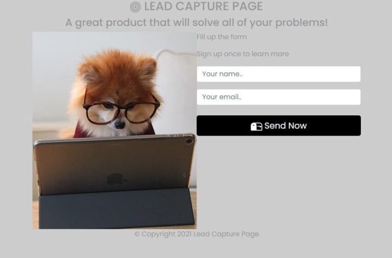This screenshot has height=258, width=392.
Task: Click the Copyright 2021 Lead Capture Page footer
Action: click(197, 234)
